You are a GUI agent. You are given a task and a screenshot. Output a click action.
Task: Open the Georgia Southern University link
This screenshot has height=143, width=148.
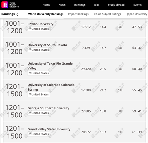(48, 108)
